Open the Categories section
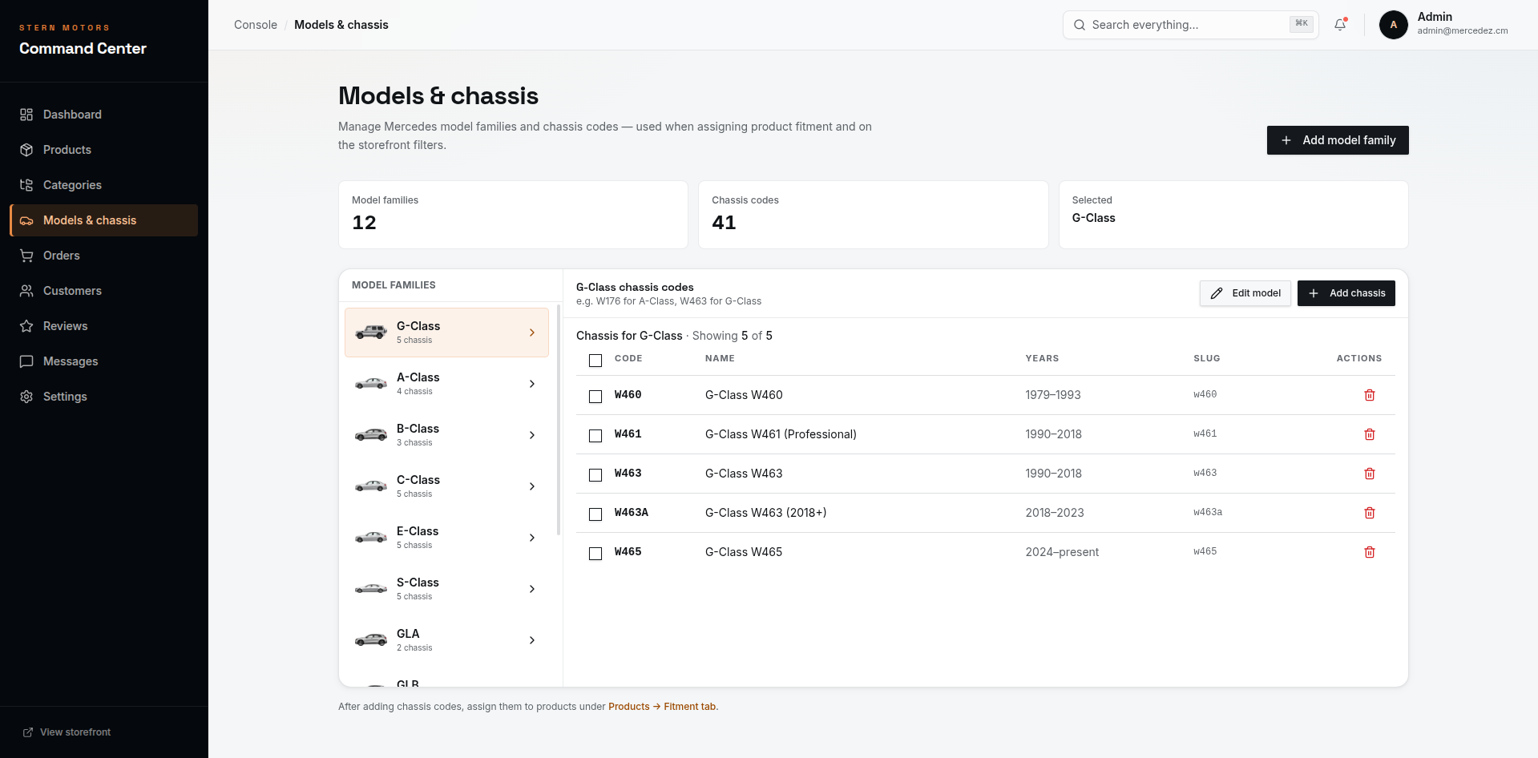The height and width of the screenshot is (758, 1538). [103, 185]
